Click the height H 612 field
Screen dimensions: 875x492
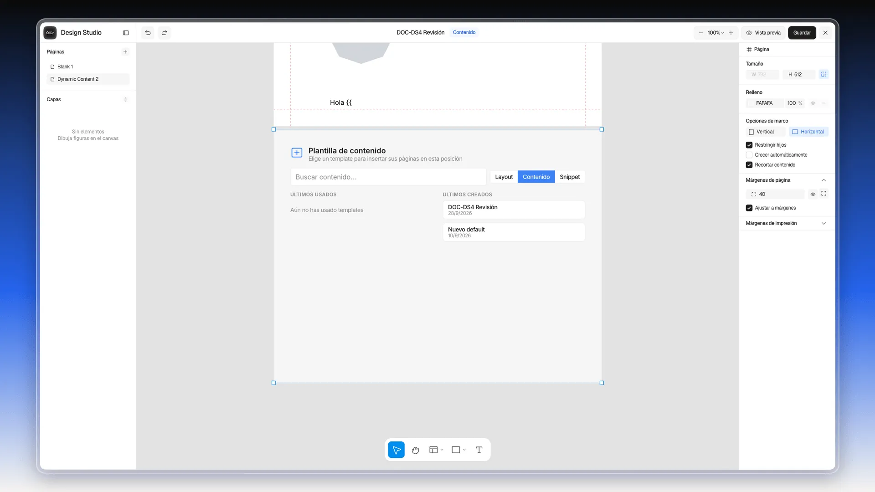[x=799, y=75]
